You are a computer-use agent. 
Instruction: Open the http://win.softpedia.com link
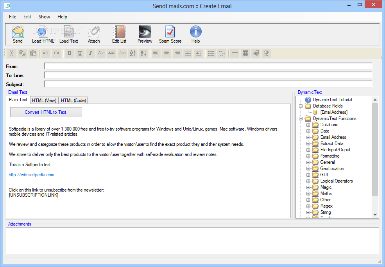[x=31, y=175]
